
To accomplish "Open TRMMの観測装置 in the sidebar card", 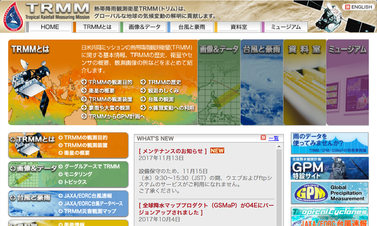I will click(86, 145).
